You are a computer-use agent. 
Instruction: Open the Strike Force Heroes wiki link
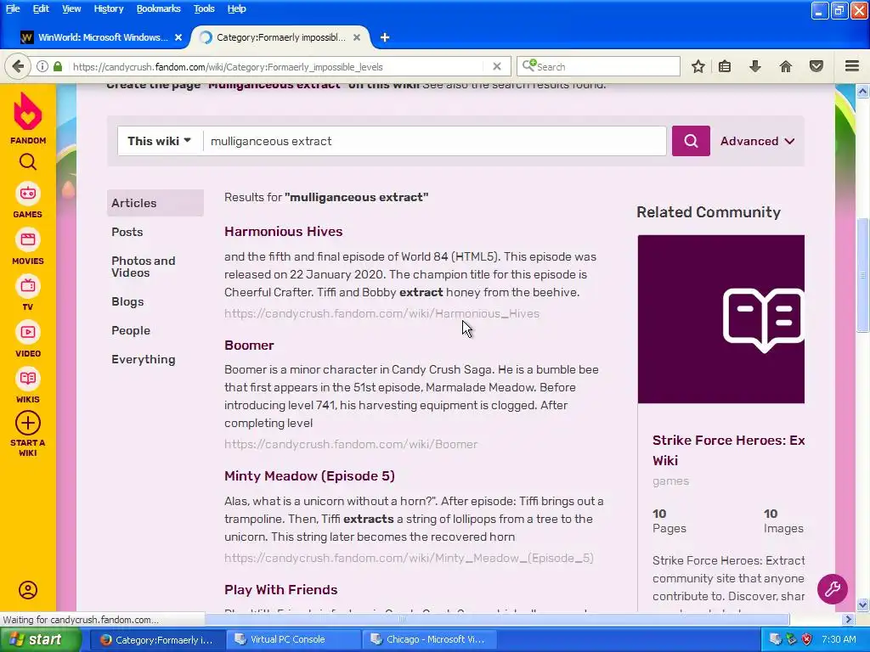(x=728, y=450)
